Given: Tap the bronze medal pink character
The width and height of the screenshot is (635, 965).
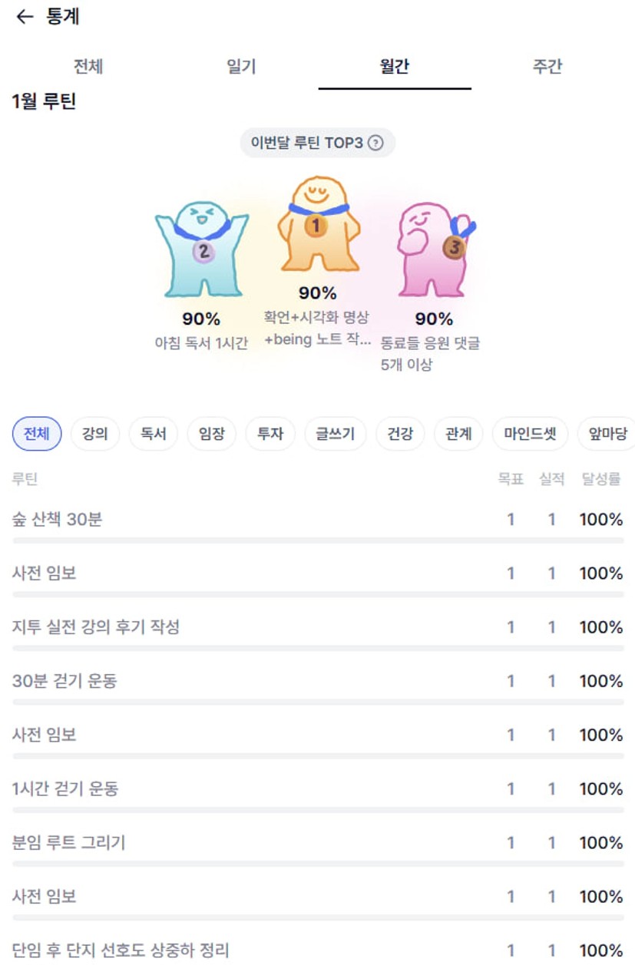Looking at the screenshot, I should (x=435, y=250).
